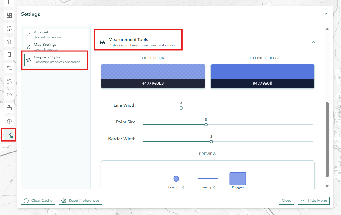This screenshot has height=215, width=341.
Task: Open the Basemap gallery icon
Action: coord(9,15)
